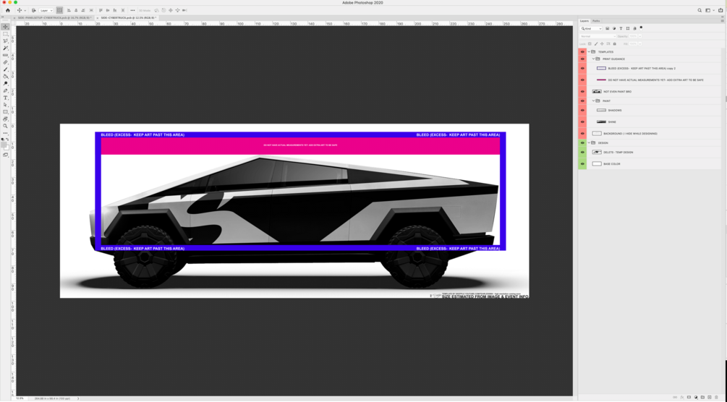This screenshot has height=402, width=727.
Task: Open the Kind filter dropdown
Action: tap(592, 28)
